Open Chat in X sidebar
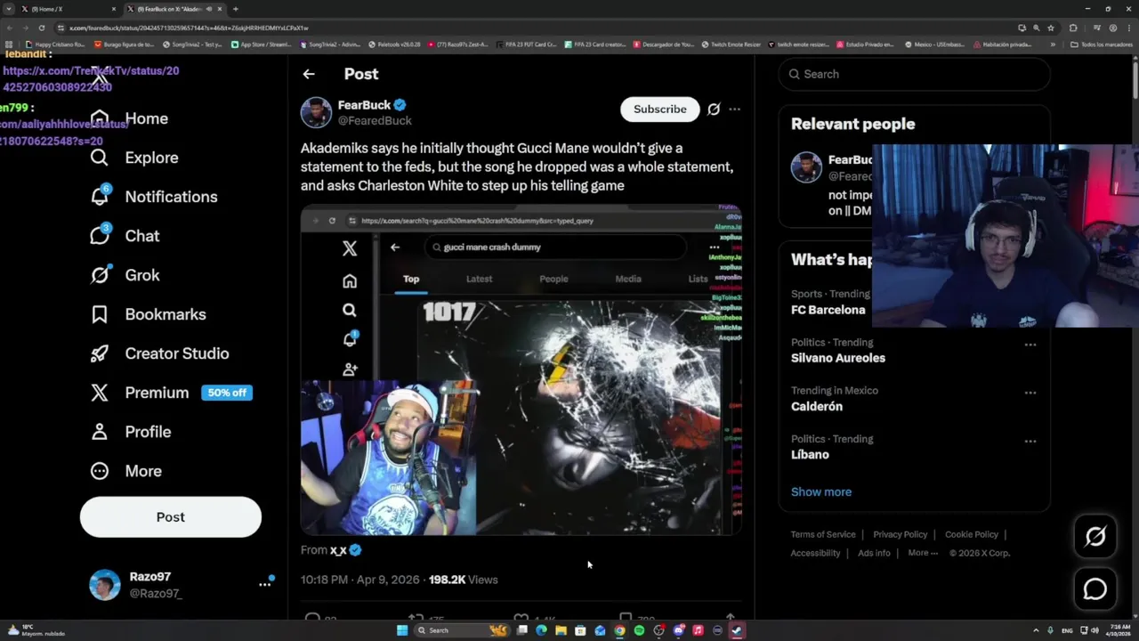1139x641 pixels. [125, 236]
